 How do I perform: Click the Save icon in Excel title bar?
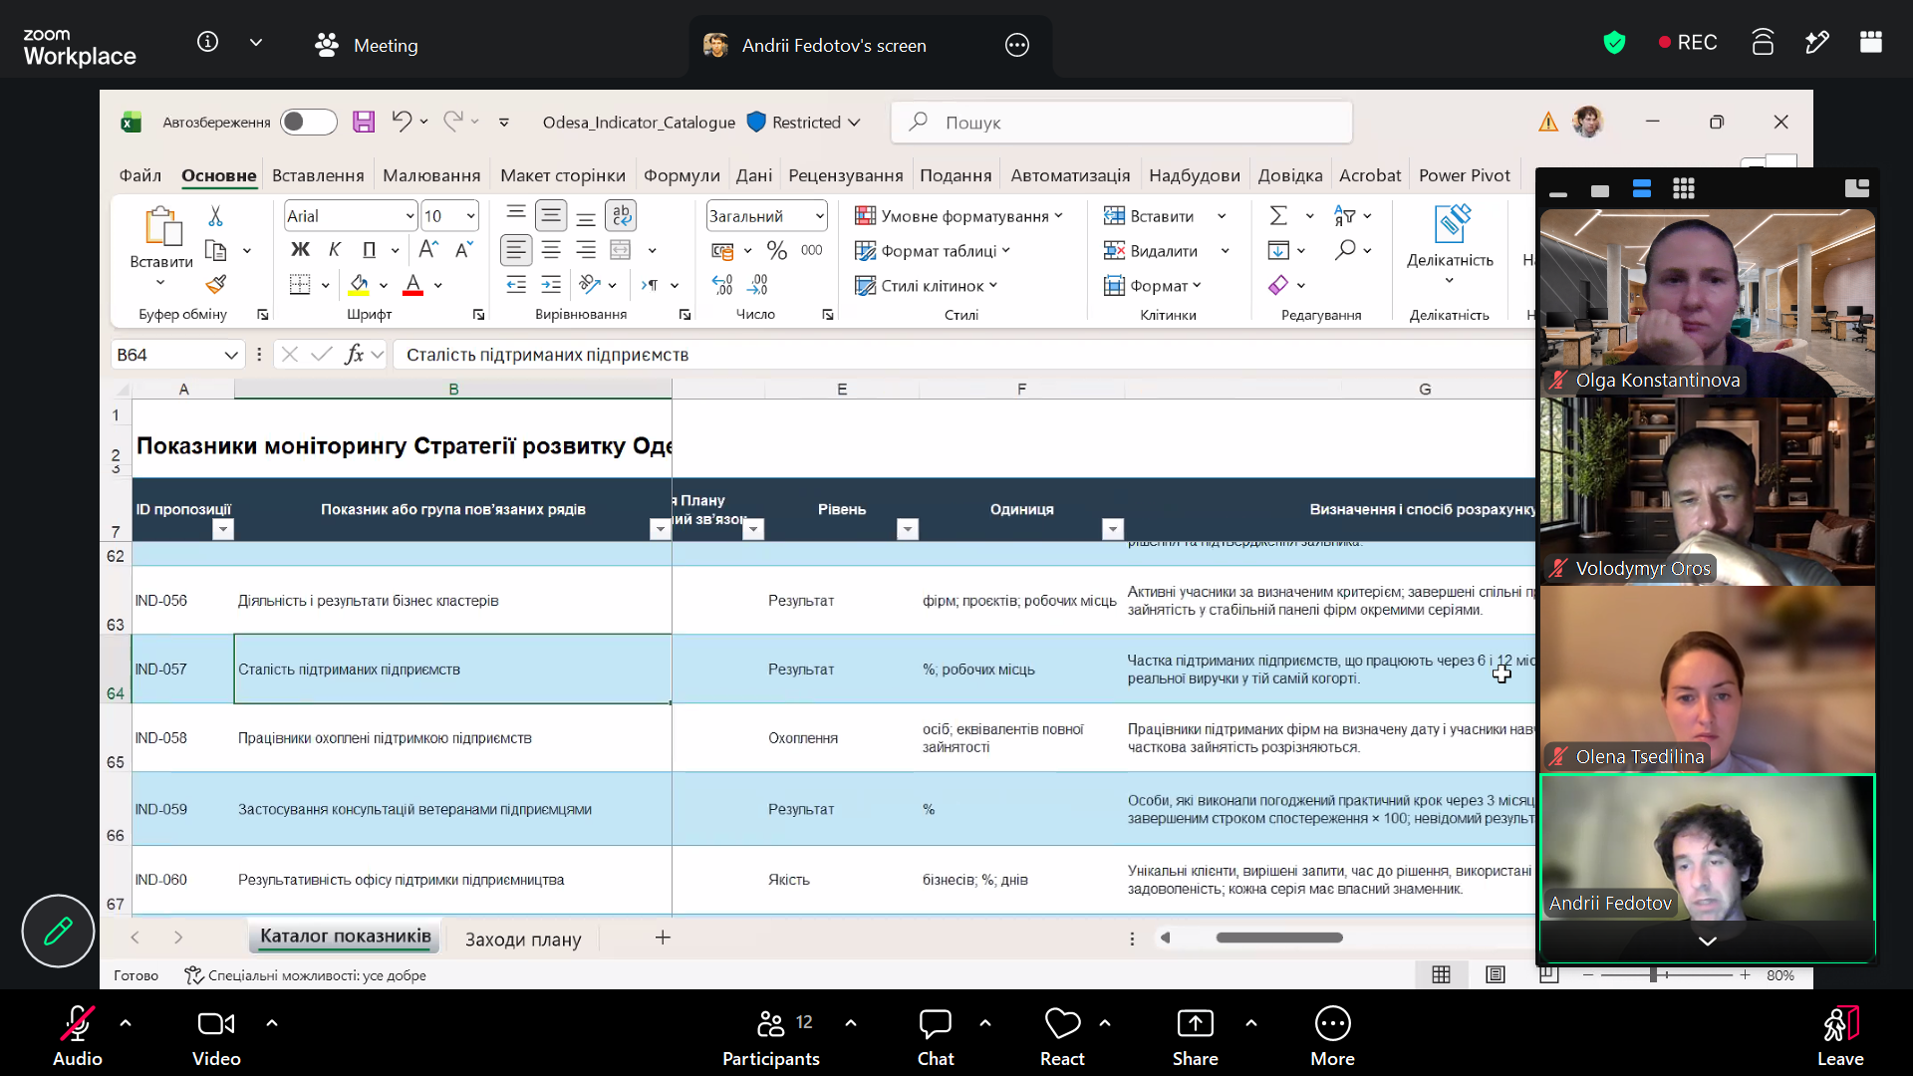coord(364,122)
